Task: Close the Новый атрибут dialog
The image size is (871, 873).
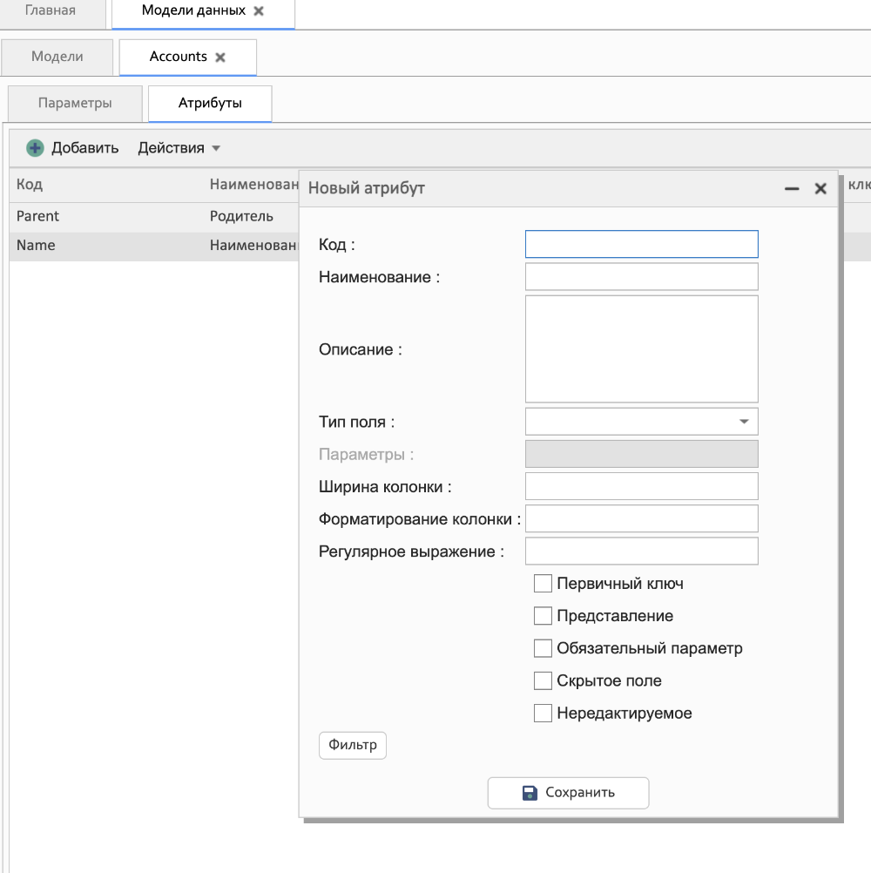Action: coord(820,188)
